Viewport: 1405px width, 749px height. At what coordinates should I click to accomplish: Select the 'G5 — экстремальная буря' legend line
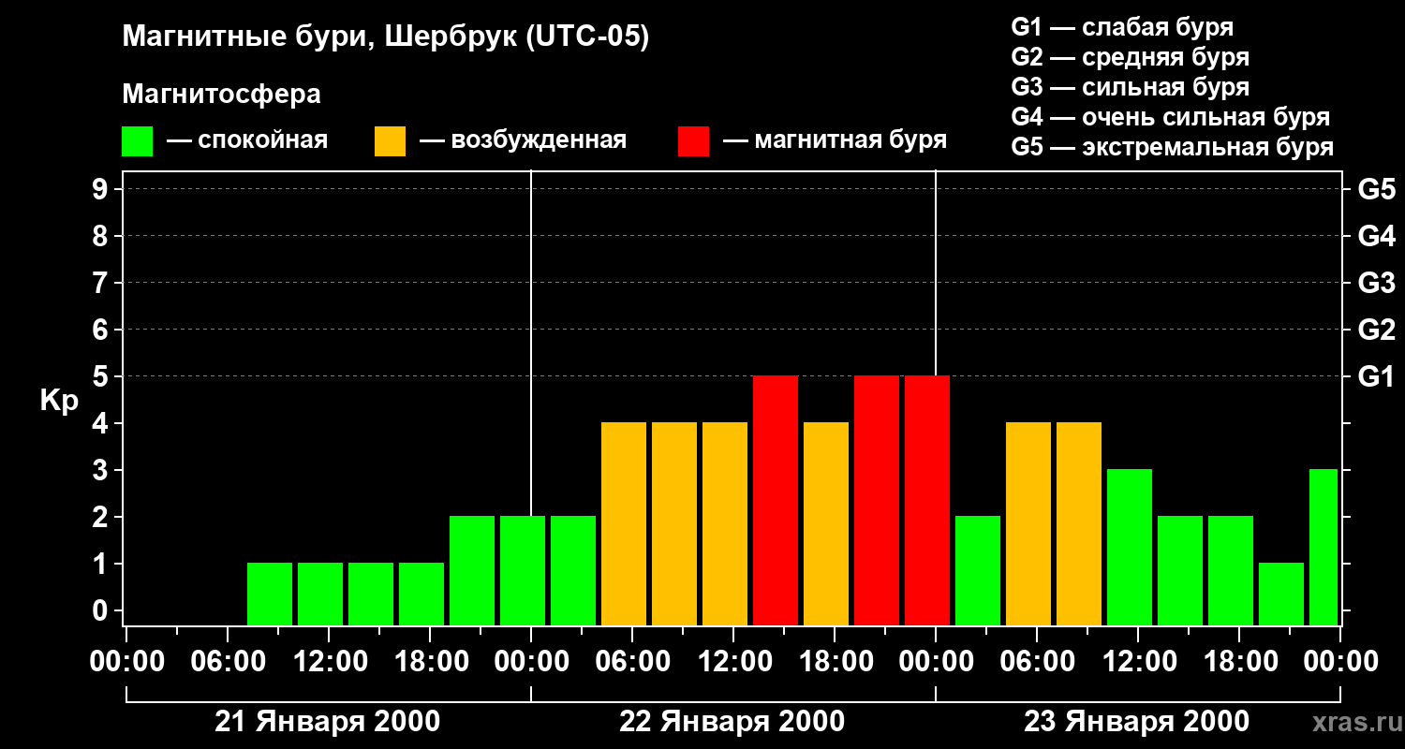(x=1172, y=147)
